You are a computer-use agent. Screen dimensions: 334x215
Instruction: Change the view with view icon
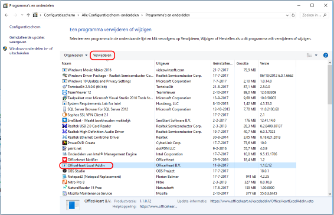[309, 56]
